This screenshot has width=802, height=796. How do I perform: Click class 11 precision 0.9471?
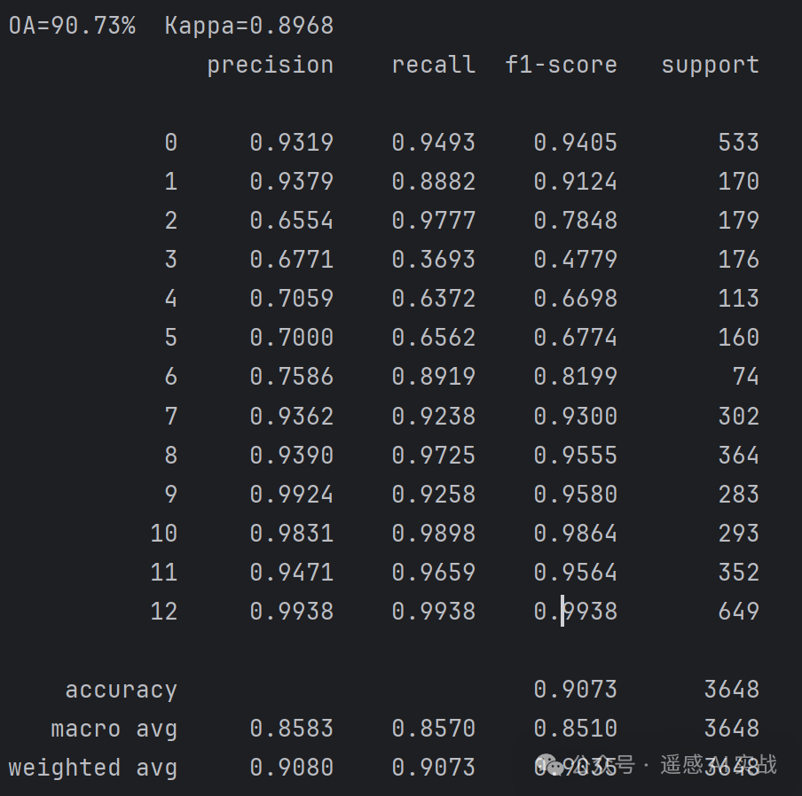pos(292,573)
